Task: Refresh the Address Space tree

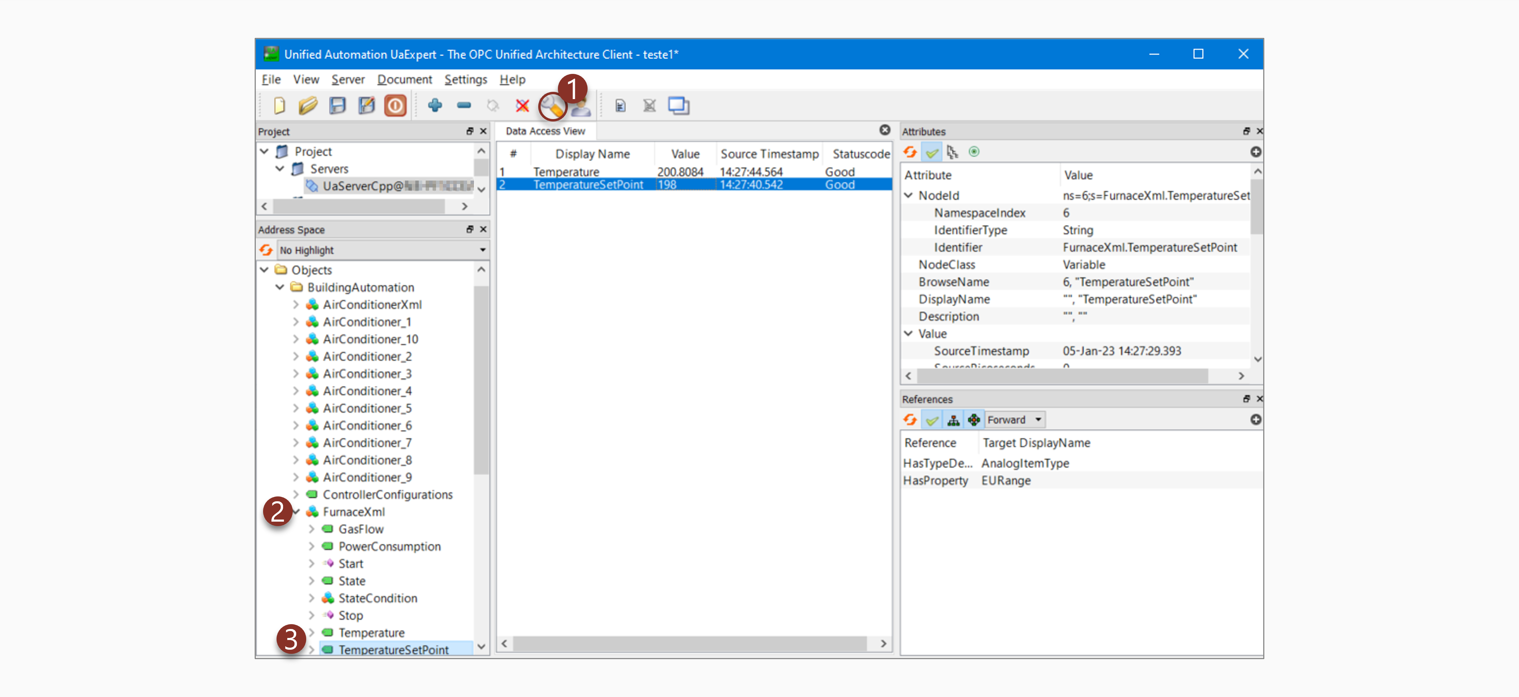Action: 267,250
